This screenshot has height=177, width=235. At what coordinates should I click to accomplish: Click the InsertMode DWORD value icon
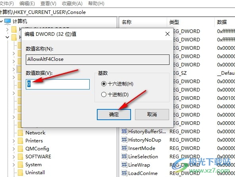124,148
